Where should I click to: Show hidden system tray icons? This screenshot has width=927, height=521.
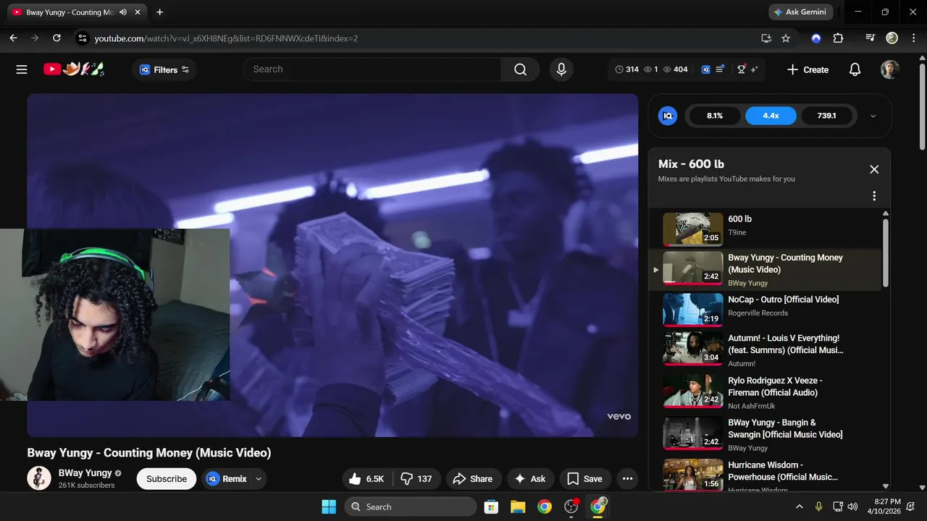[799, 507]
